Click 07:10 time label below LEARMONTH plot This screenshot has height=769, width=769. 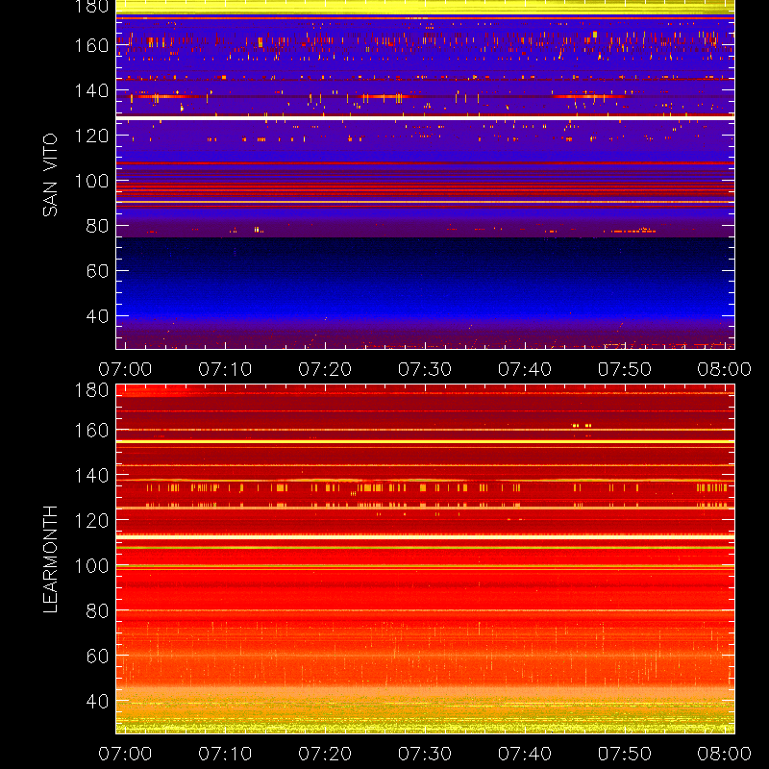[x=225, y=754]
